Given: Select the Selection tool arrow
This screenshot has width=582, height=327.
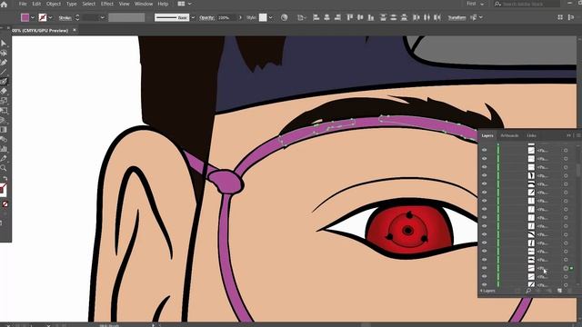Looking at the screenshot, I should tap(4, 43).
